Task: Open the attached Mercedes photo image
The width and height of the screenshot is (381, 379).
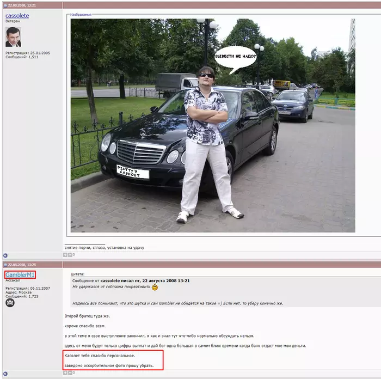Action: pyautogui.click(x=213, y=125)
